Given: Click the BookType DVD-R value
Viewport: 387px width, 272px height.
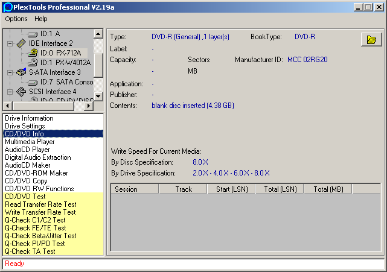Looking at the screenshot, I should (305, 37).
